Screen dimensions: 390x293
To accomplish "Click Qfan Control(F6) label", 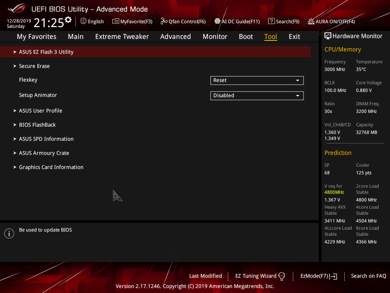I will pyautogui.click(x=187, y=21).
